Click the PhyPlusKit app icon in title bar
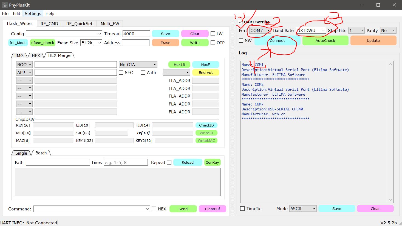The width and height of the screenshot is (402, 226). pyautogui.click(x=5, y=5)
